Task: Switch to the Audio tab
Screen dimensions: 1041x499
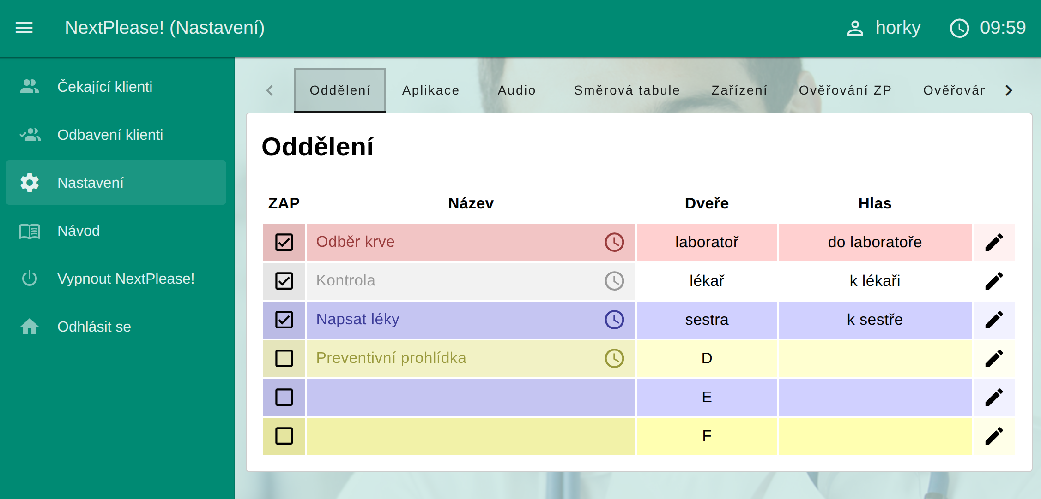Action: pyautogui.click(x=517, y=90)
